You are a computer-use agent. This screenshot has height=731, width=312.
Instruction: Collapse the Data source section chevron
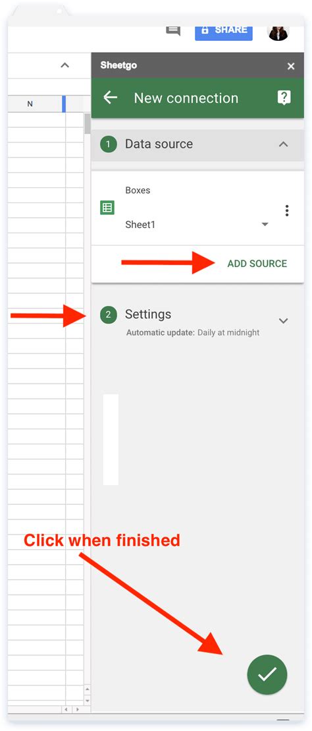pyautogui.click(x=283, y=144)
